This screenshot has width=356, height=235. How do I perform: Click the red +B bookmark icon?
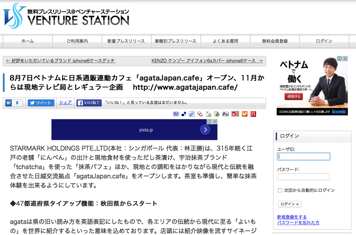pos(235,114)
